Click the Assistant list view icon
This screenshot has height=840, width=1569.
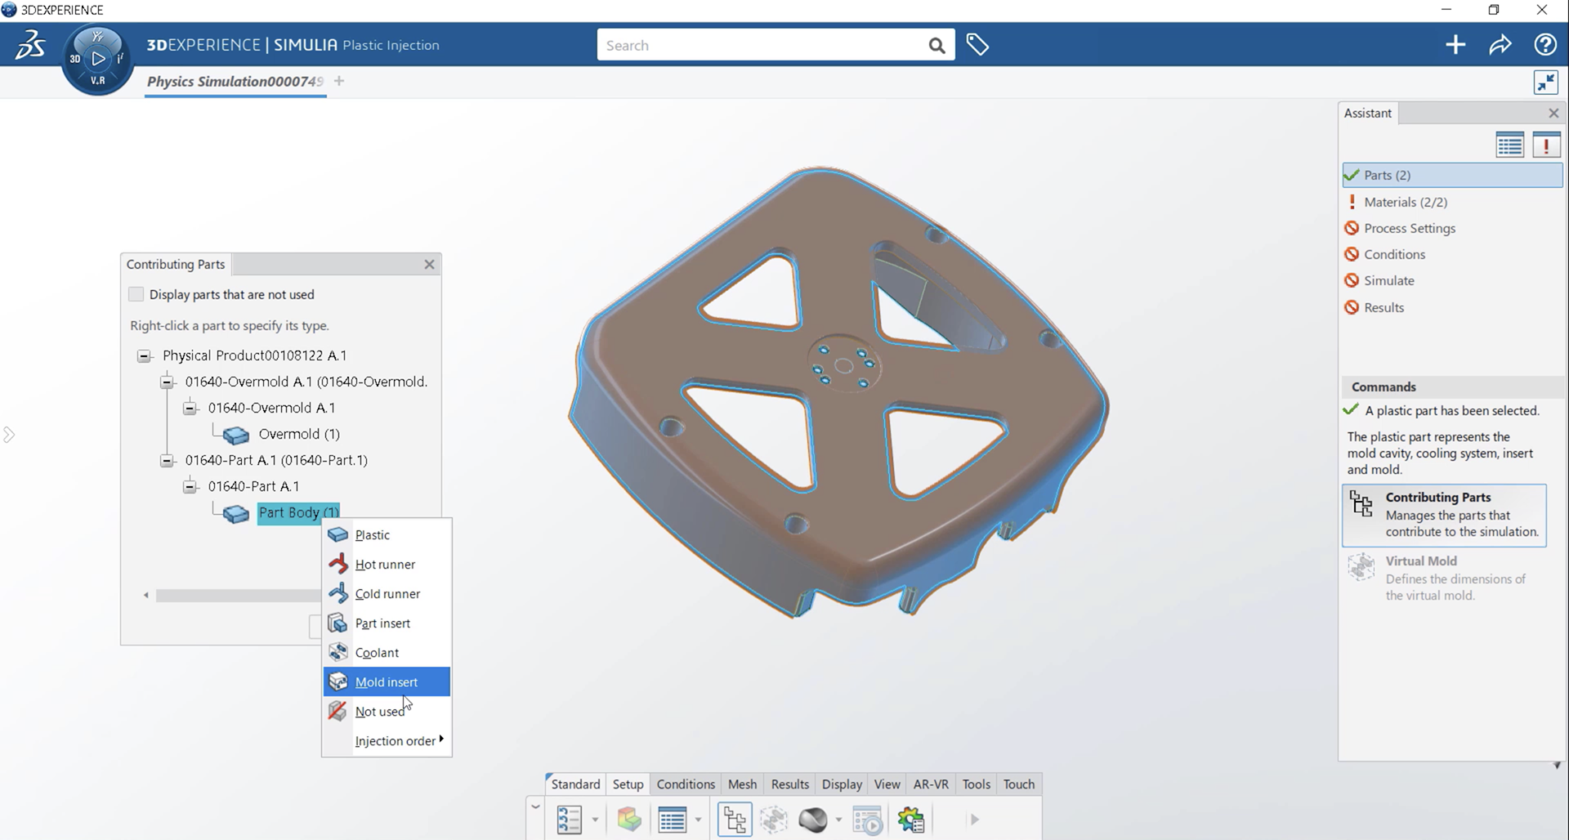[x=1509, y=145]
